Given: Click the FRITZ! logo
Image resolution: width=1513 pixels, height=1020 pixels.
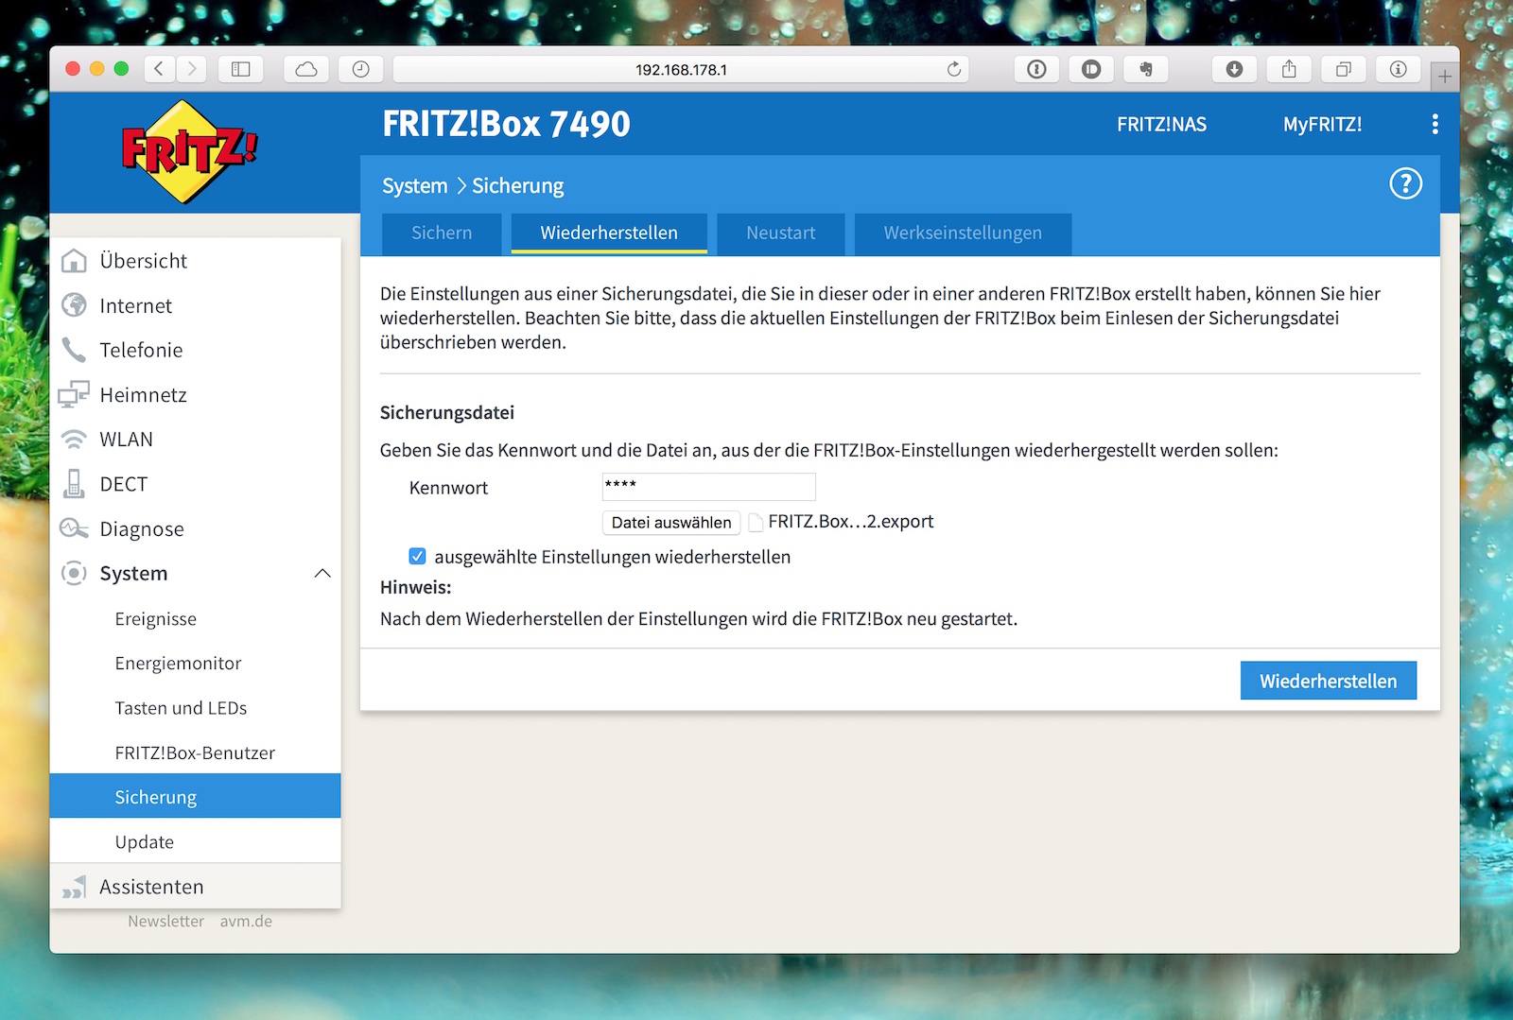Looking at the screenshot, I should [x=189, y=152].
